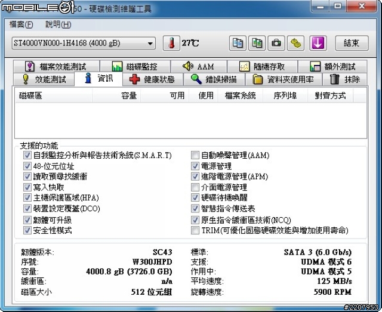
Task: Click the UDMA 模式 5 value
Action: point(326,271)
